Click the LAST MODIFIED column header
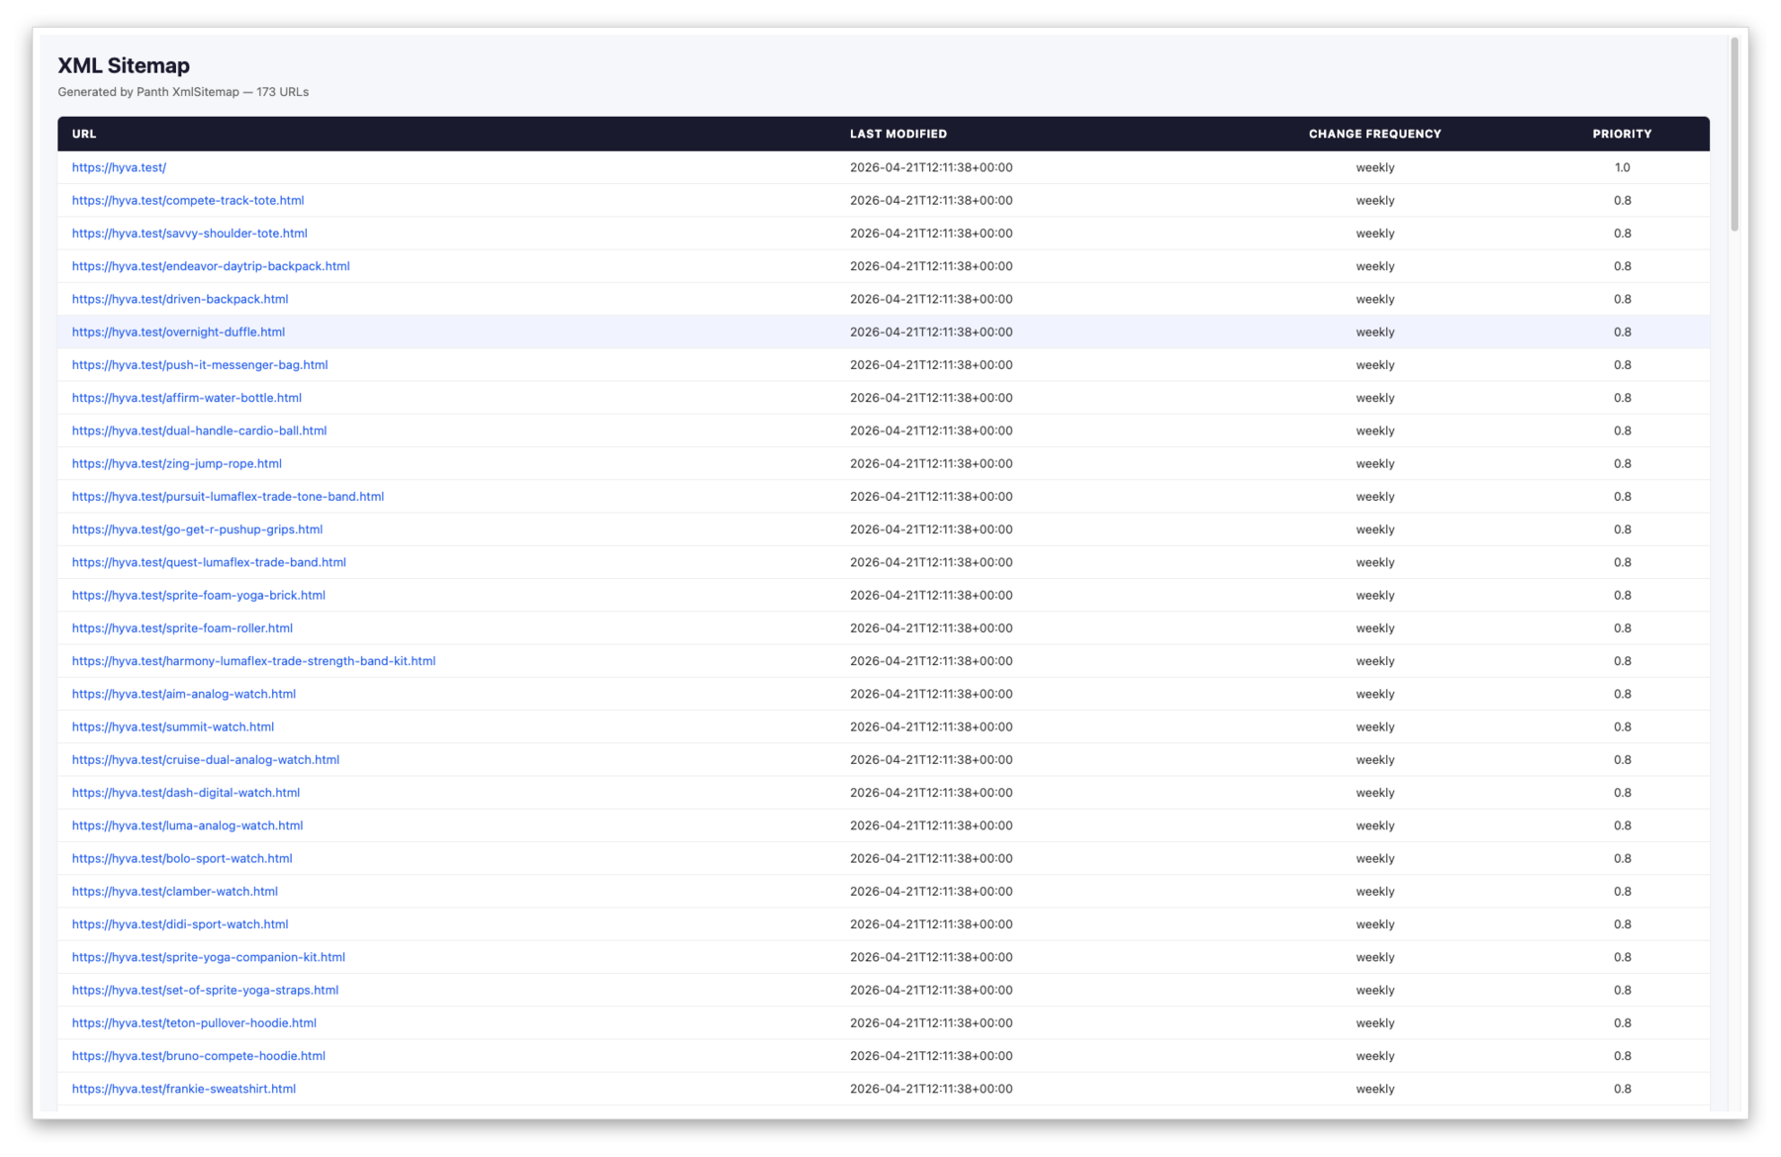The width and height of the screenshot is (1781, 1157). (x=898, y=134)
